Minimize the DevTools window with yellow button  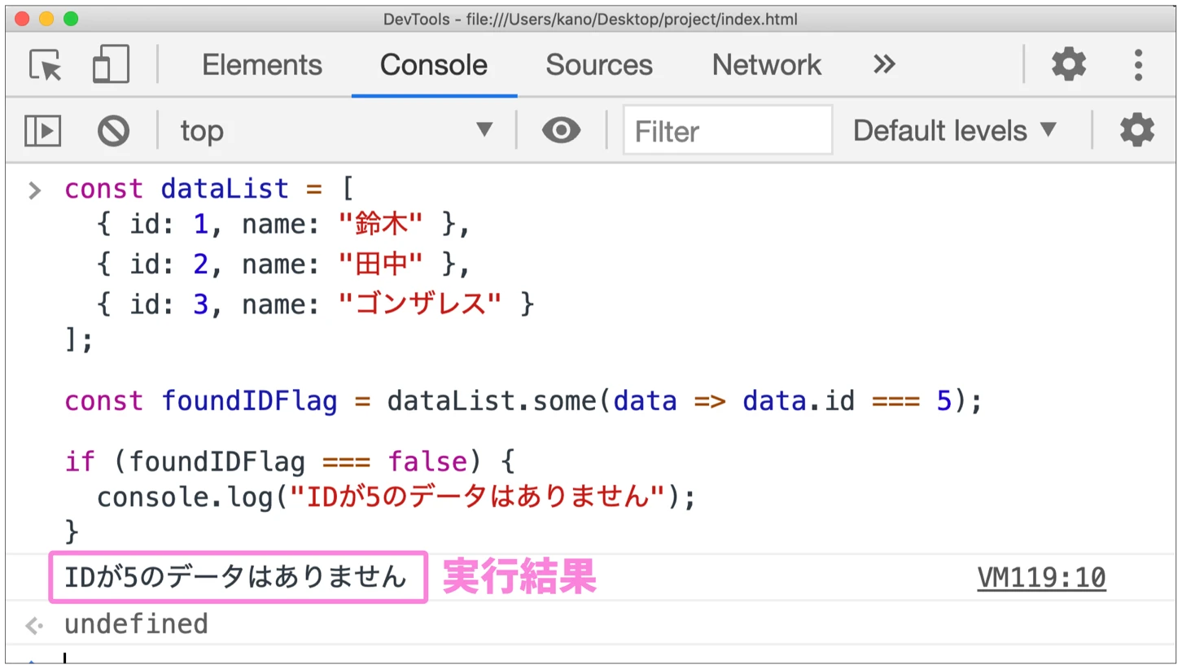point(46,18)
